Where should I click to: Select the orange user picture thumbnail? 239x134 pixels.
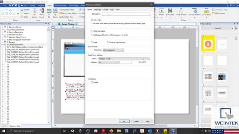tap(208, 44)
